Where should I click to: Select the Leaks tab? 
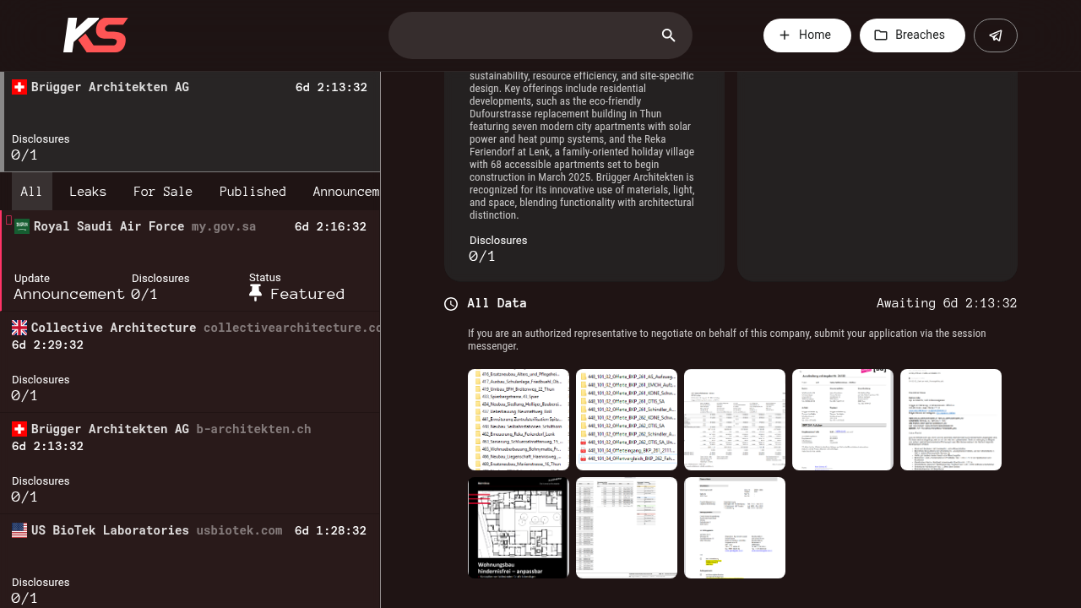coord(88,192)
